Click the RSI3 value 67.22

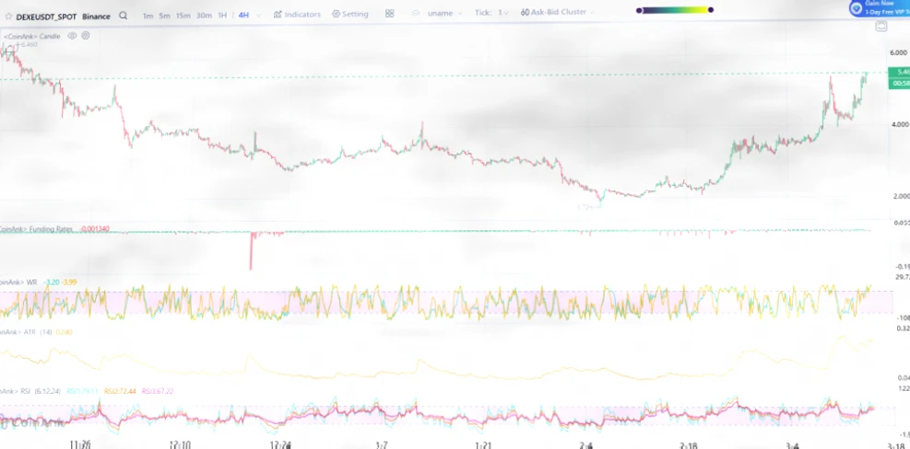click(x=158, y=391)
